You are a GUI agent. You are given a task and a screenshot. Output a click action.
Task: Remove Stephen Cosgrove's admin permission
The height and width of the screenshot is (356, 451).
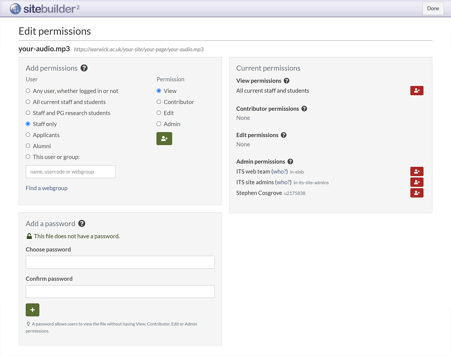(x=417, y=193)
